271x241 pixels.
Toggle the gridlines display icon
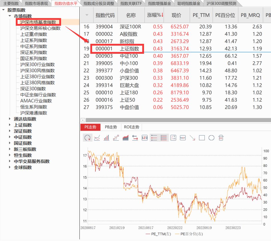coord(163,138)
